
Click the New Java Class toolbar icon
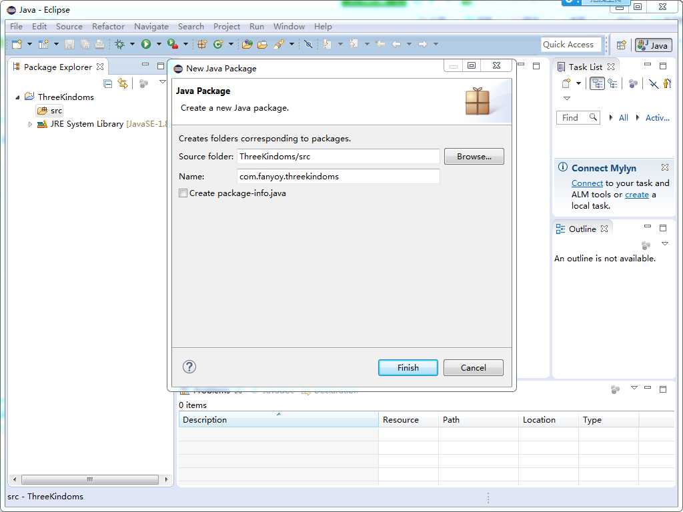pyautogui.click(x=218, y=44)
